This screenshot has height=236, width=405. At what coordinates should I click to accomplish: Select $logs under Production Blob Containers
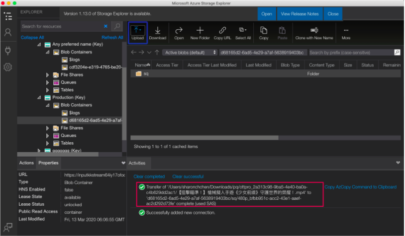coord(75,113)
